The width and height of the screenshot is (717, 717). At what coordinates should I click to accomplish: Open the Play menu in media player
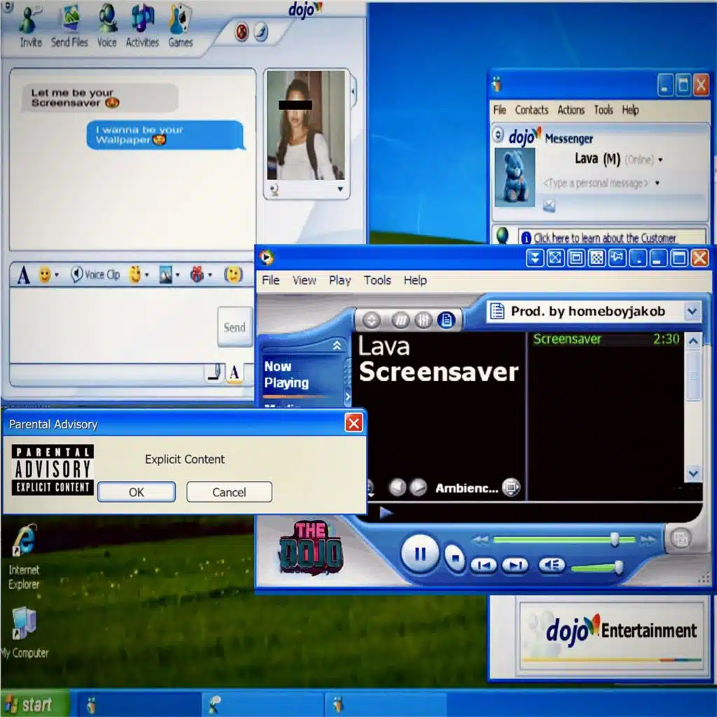click(x=340, y=280)
